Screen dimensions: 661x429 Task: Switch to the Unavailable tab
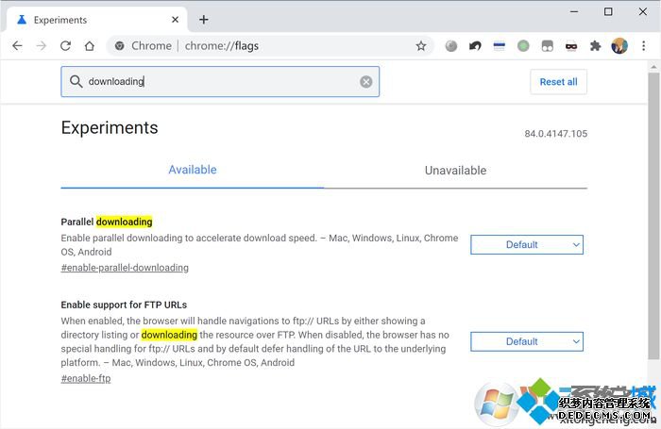pos(455,171)
